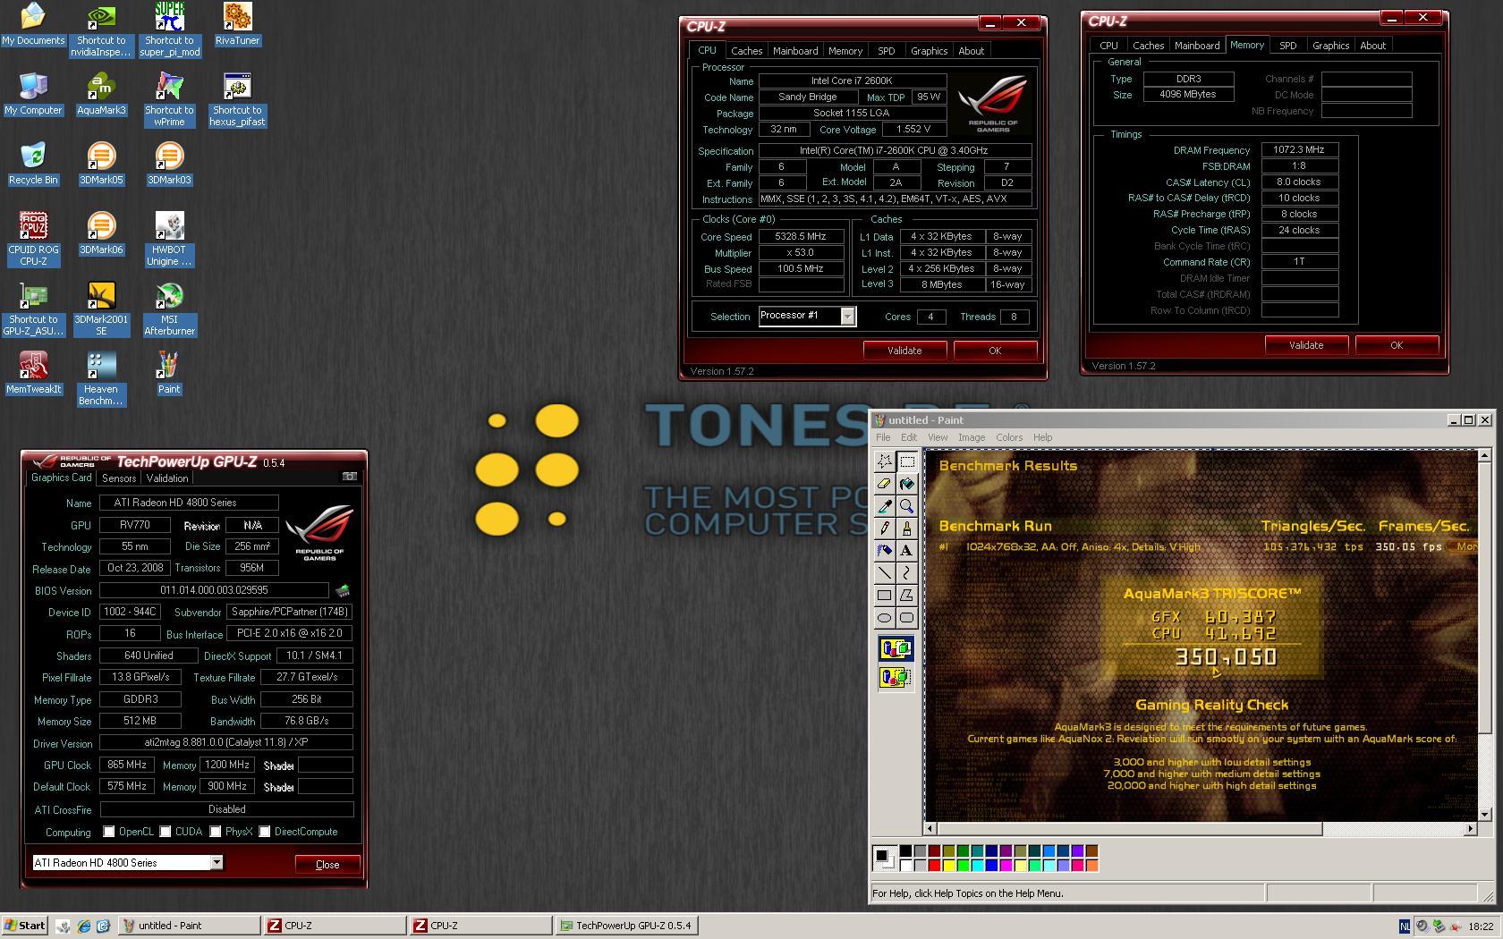Click the BIOS chip icon in GPU-Z
Image resolution: width=1503 pixels, height=939 pixels.
coord(342,590)
